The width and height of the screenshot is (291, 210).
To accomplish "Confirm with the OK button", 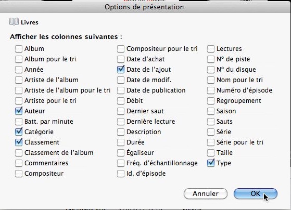I will click(x=256, y=193).
